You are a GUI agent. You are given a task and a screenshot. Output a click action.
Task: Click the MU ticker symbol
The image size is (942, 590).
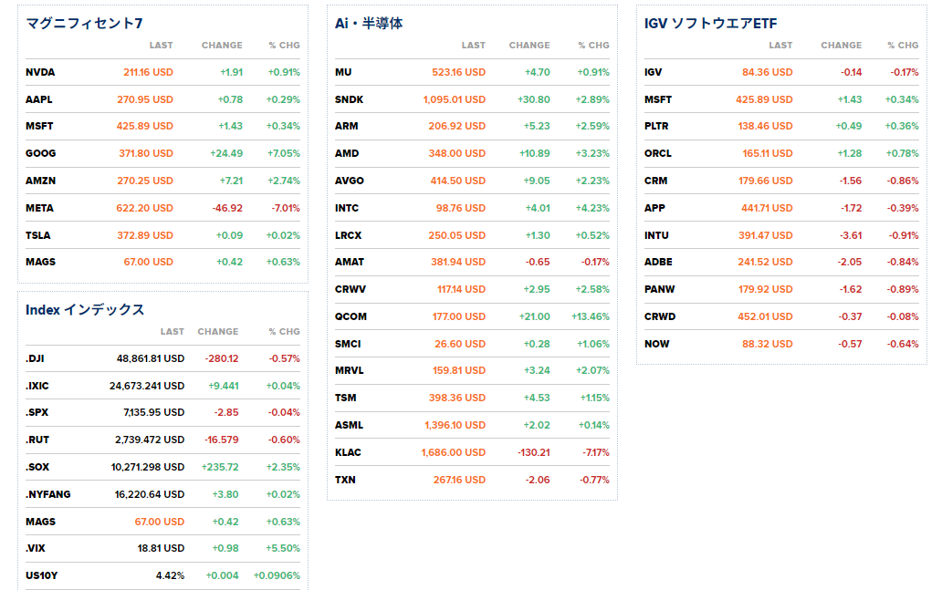(x=343, y=72)
